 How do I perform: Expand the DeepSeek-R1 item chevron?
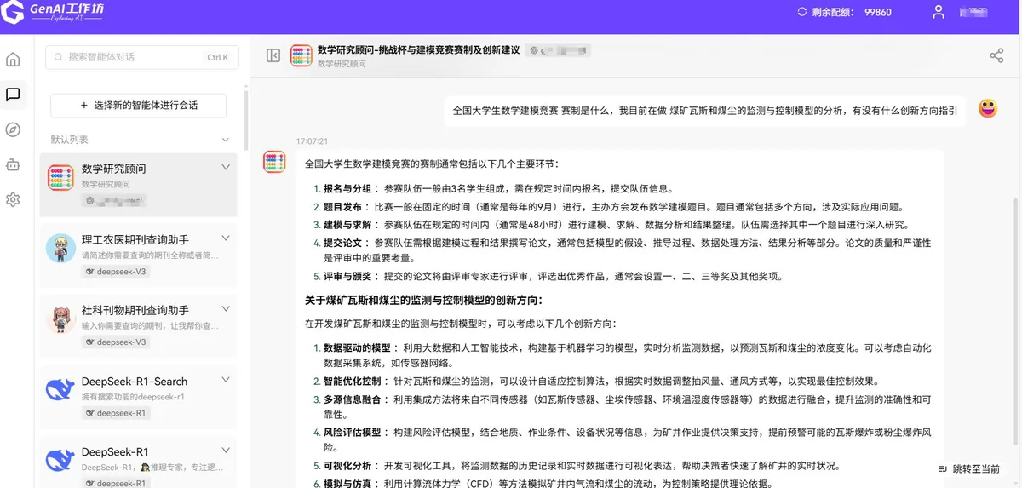pyautogui.click(x=226, y=451)
